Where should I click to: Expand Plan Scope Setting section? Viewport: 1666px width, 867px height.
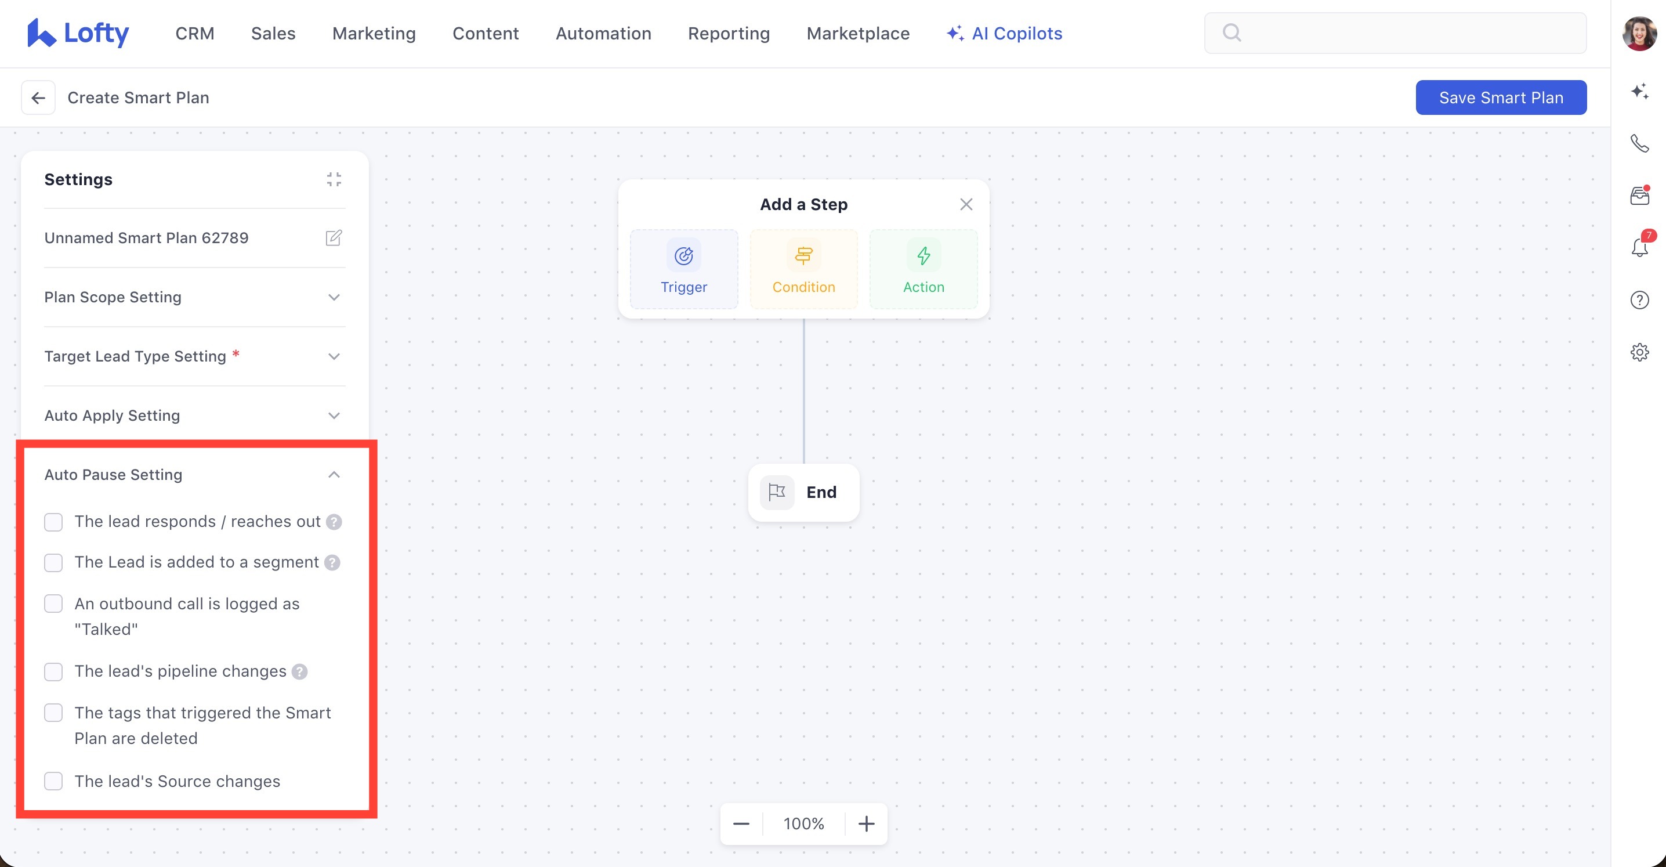334,298
